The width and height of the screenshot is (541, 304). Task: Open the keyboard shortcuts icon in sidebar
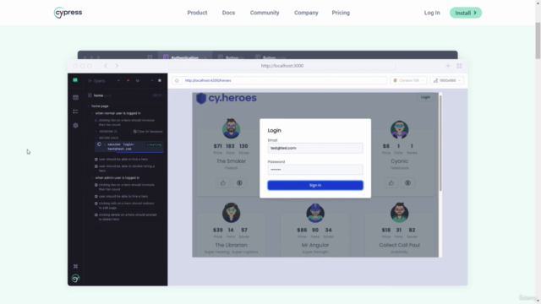75,266
